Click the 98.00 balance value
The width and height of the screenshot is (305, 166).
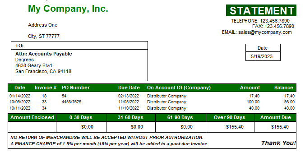[x=289, y=102]
